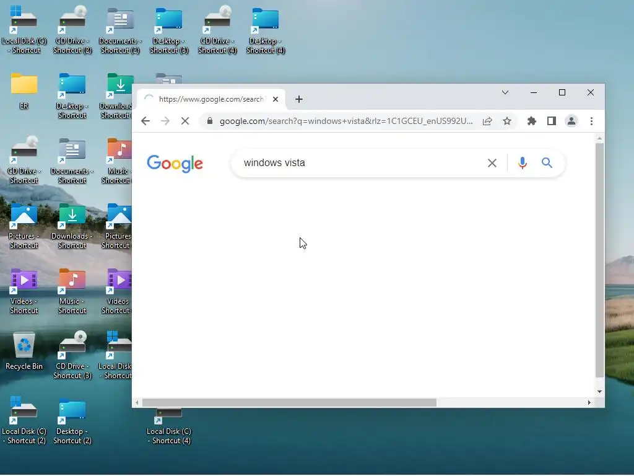This screenshot has width=634, height=476.
Task: Click the vertical scrollbar thumb in Chrome
Action: 599,260
